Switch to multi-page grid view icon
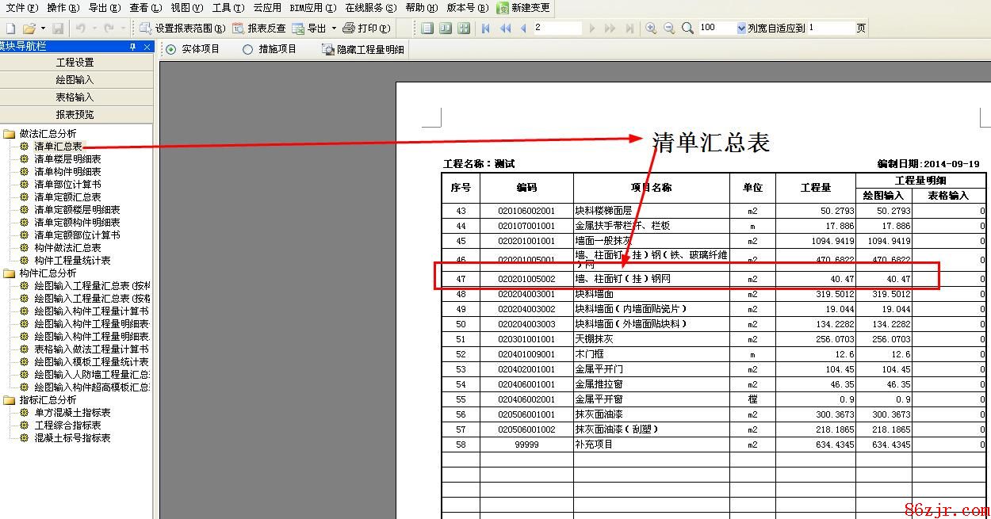 point(463,29)
